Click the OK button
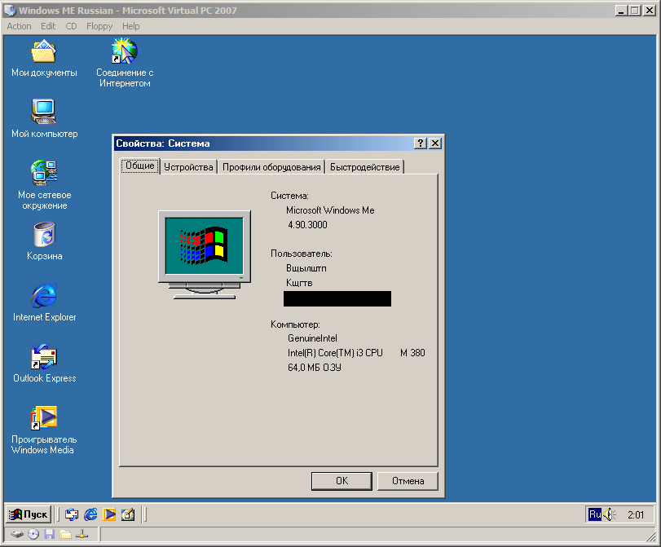 tap(342, 481)
